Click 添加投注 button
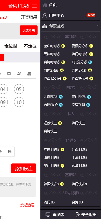The height and width of the screenshot is (219, 101). tap(24, 168)
